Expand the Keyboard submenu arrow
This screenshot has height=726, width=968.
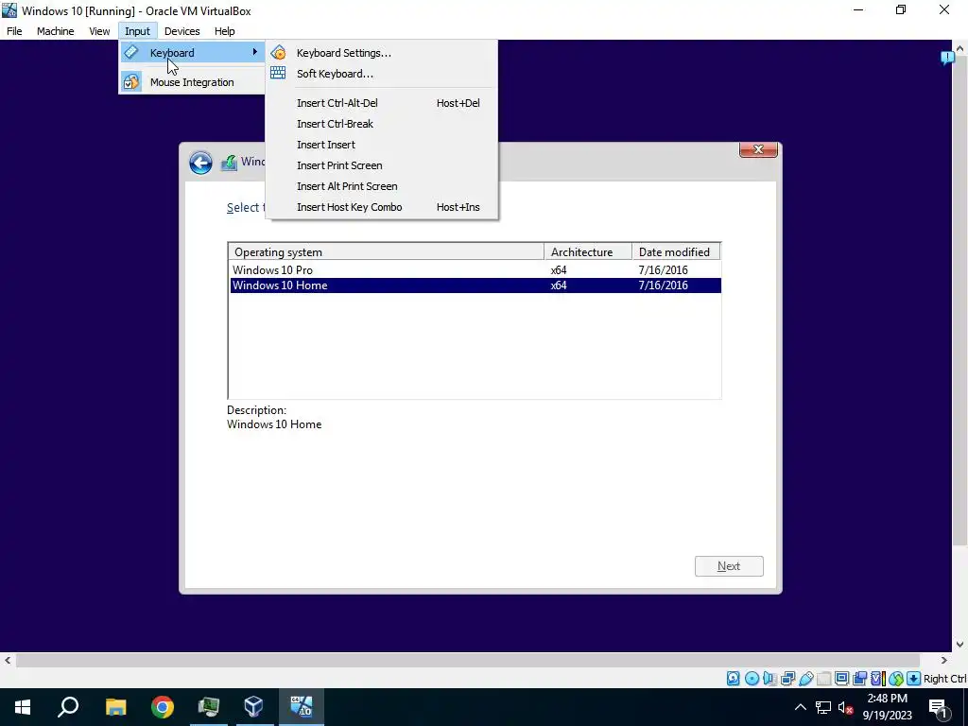point(254,53)
